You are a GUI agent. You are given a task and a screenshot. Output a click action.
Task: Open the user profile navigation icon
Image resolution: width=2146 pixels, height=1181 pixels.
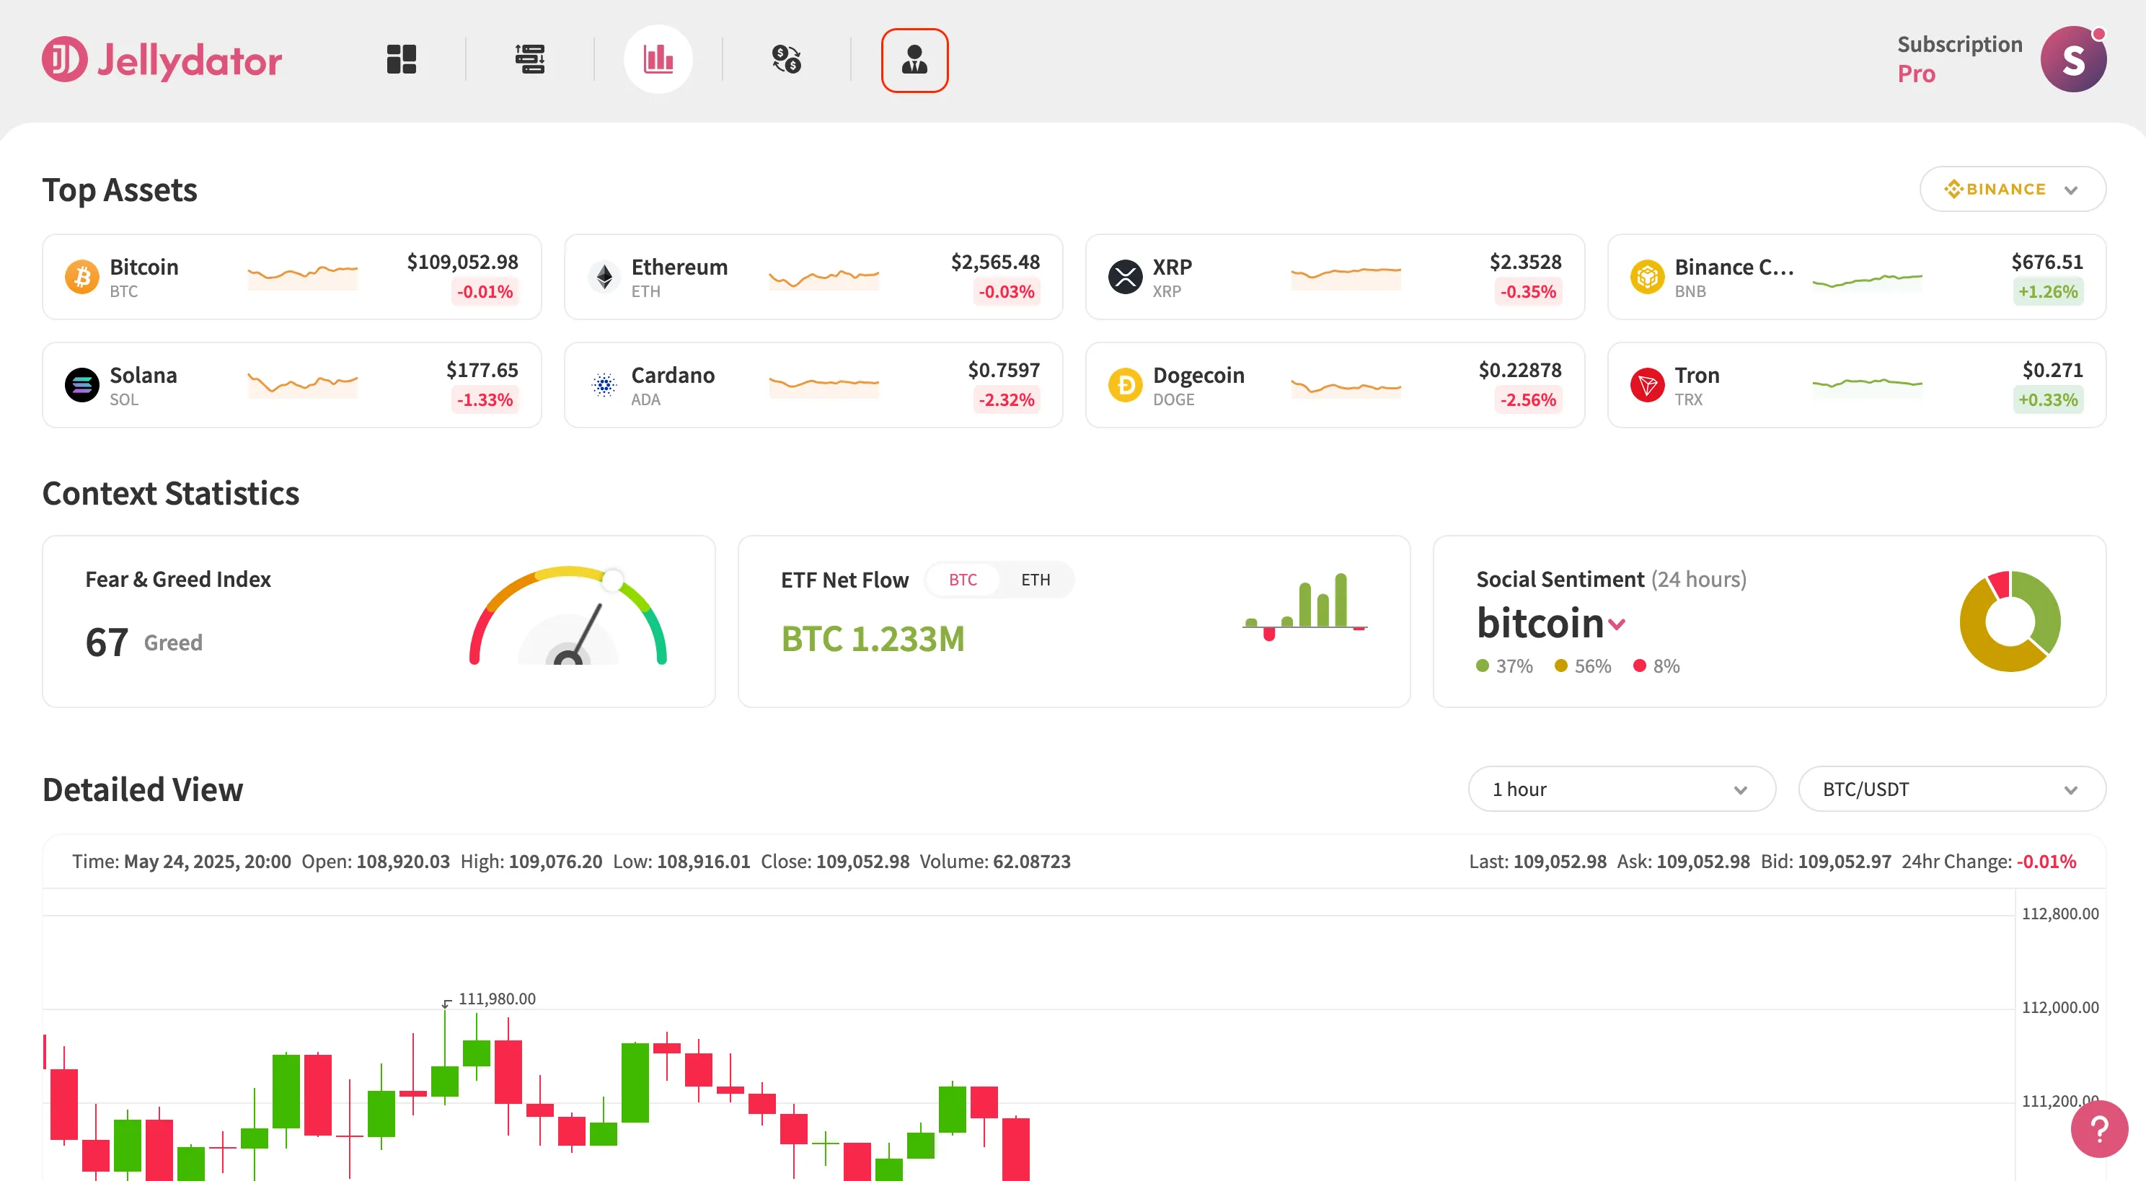(914, 60)
